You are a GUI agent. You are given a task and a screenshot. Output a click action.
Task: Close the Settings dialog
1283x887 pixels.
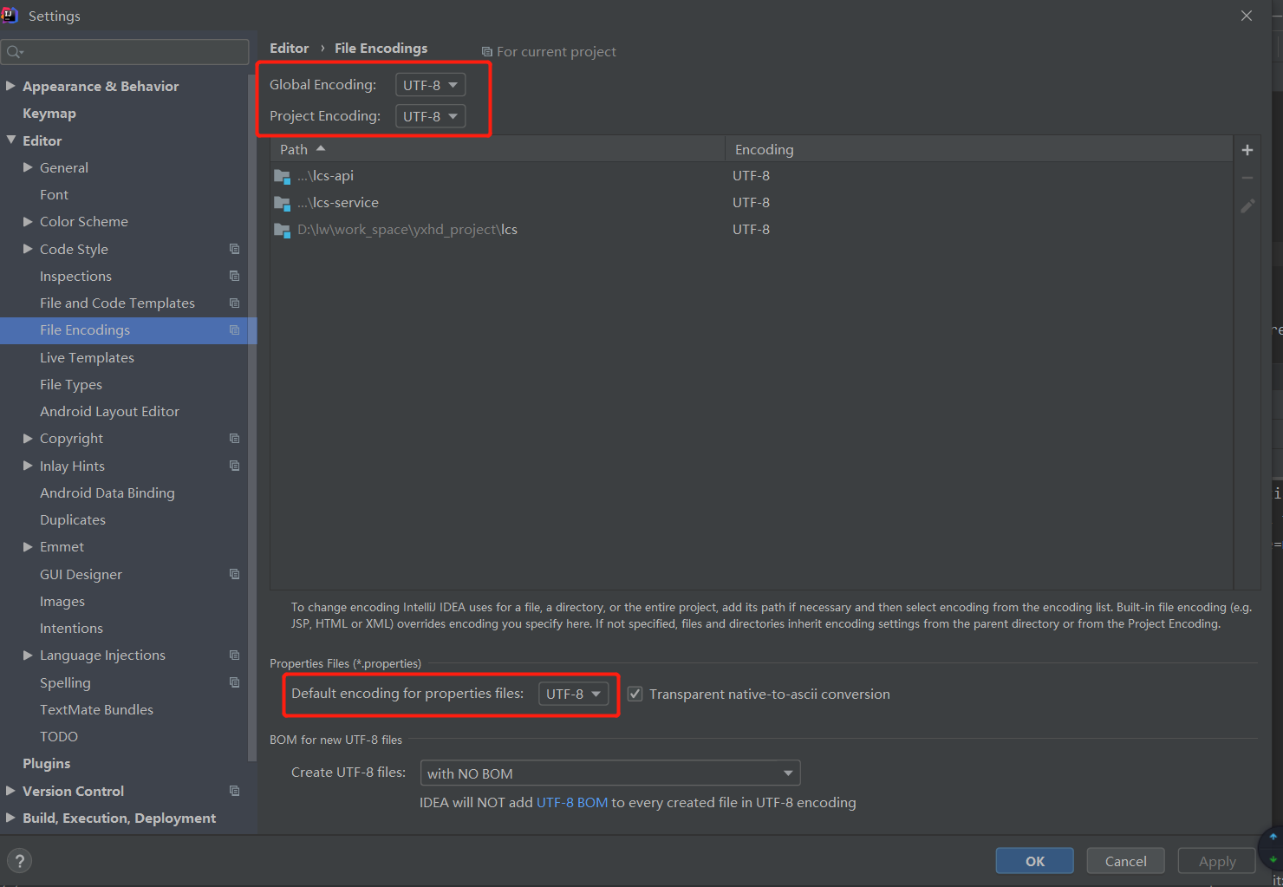pos(1247,16)
